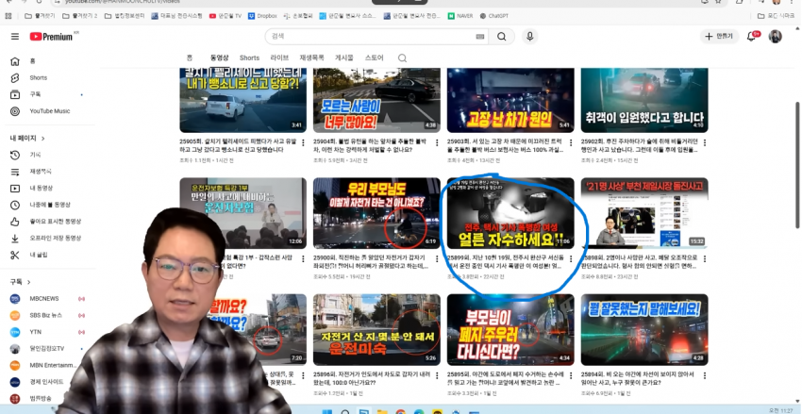802x414 pixels.
Task: Open the YouTube hamburger guide menu
Action: [x=14, y=37]
